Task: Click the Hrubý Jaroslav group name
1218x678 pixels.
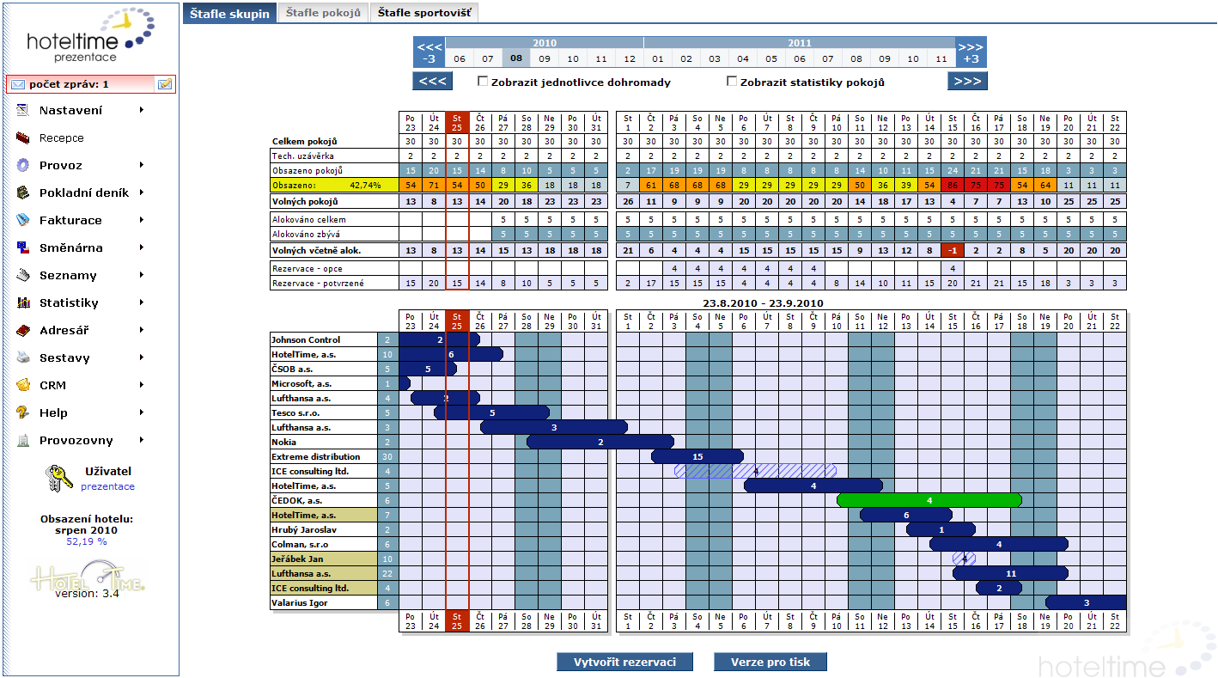Action: [303, 529]
